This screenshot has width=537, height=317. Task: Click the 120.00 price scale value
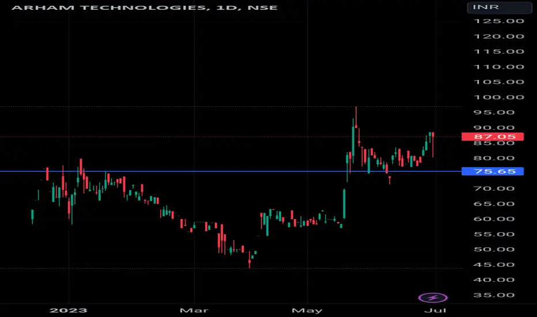coord(498,36)
